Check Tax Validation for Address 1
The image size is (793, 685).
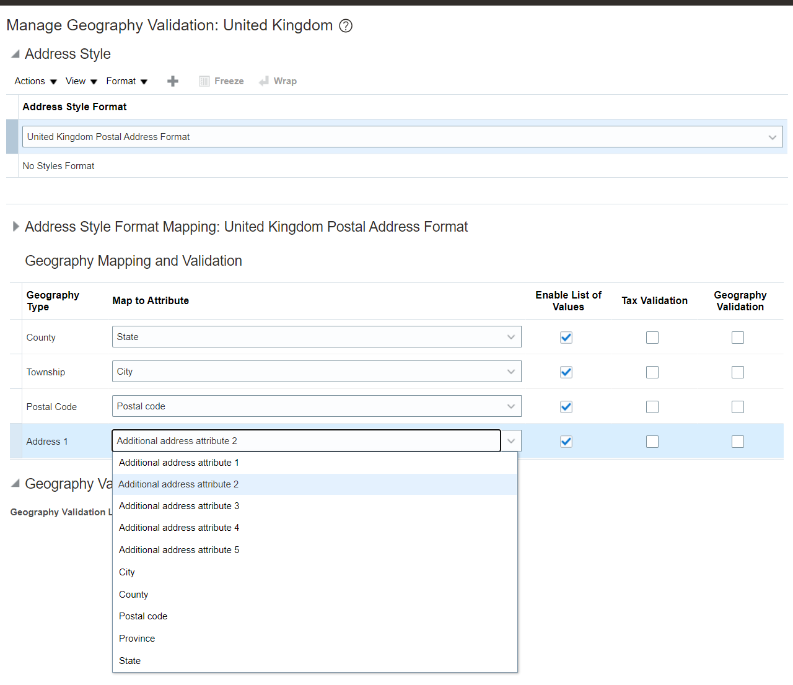tap(652, 442)
